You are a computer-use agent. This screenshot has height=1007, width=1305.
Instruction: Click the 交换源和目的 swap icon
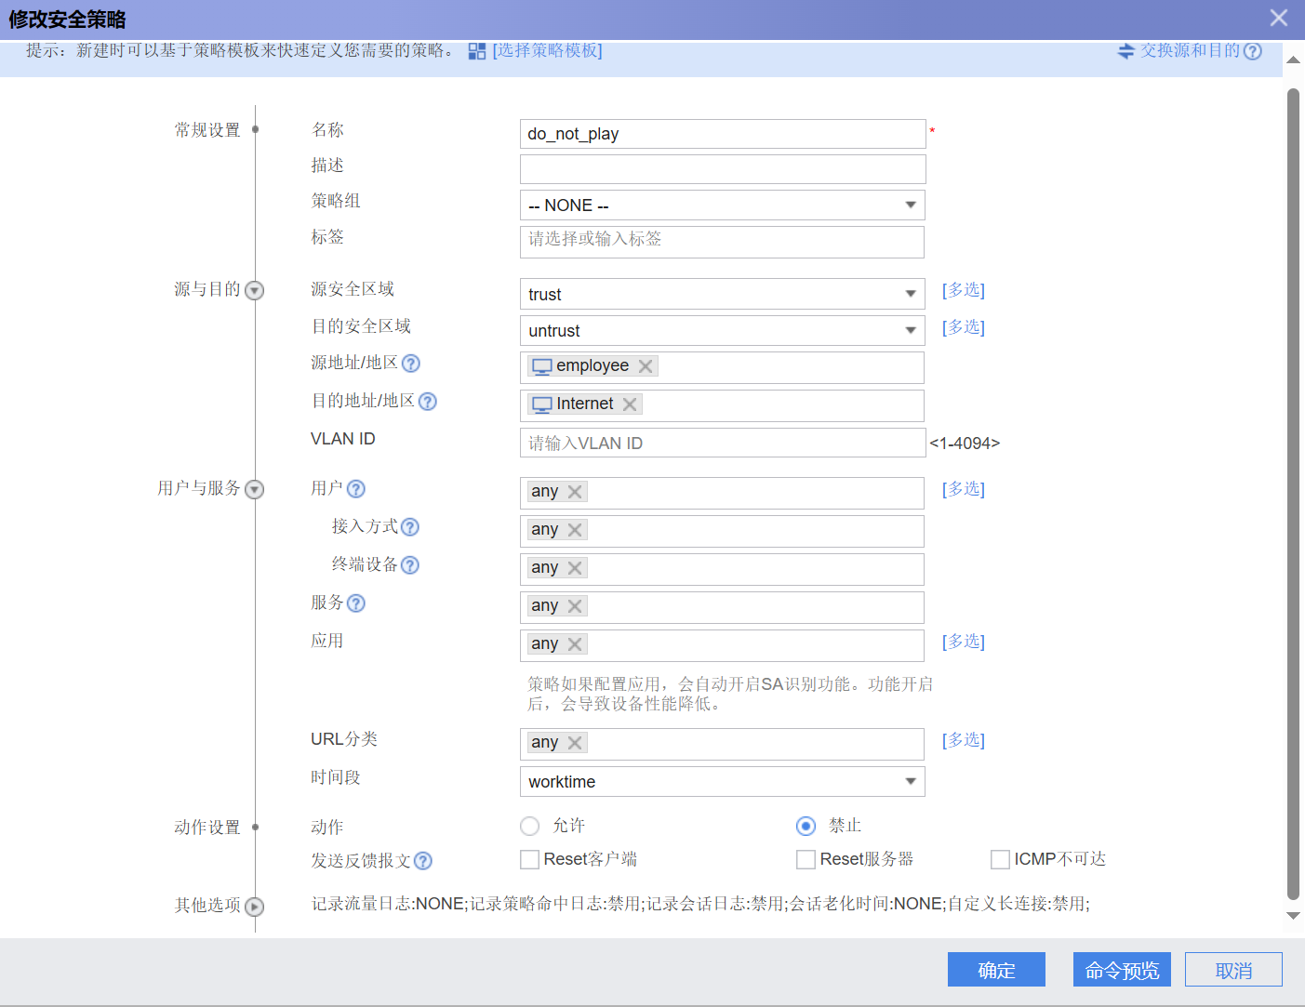click(x=1125, y=51)
